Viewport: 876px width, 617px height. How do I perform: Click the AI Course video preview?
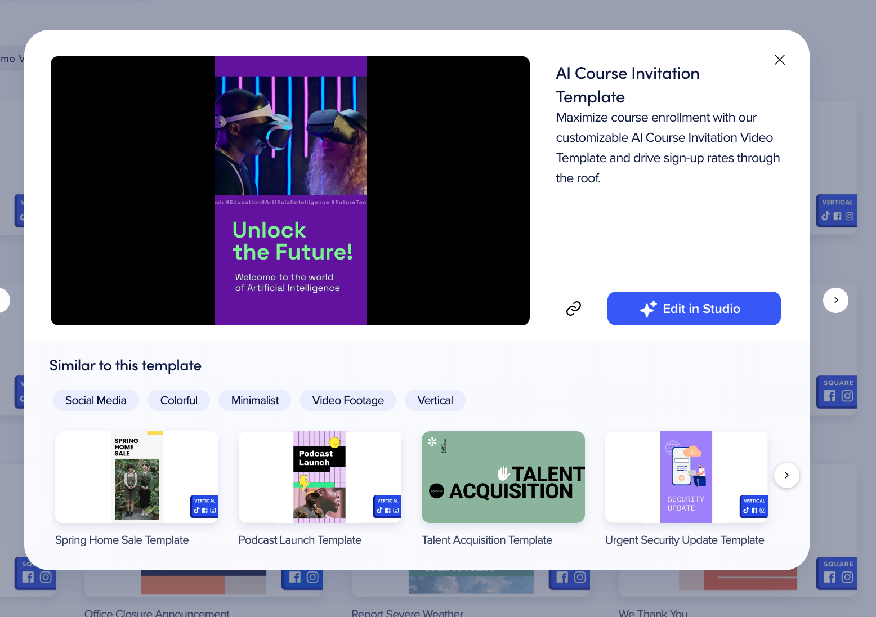point(290,191)
